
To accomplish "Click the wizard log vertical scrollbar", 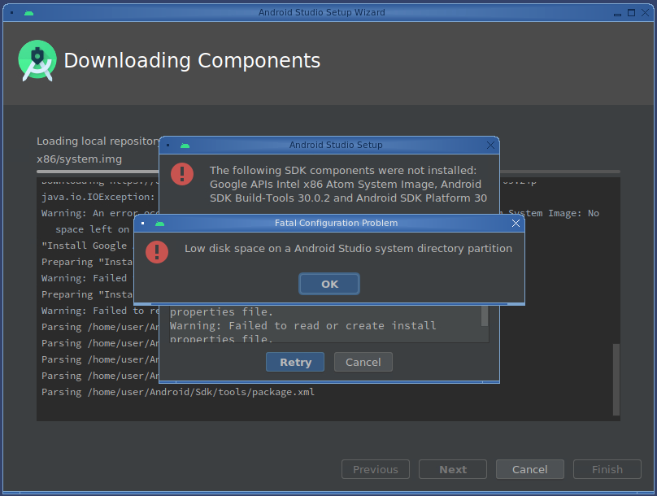I will (616, 380).
